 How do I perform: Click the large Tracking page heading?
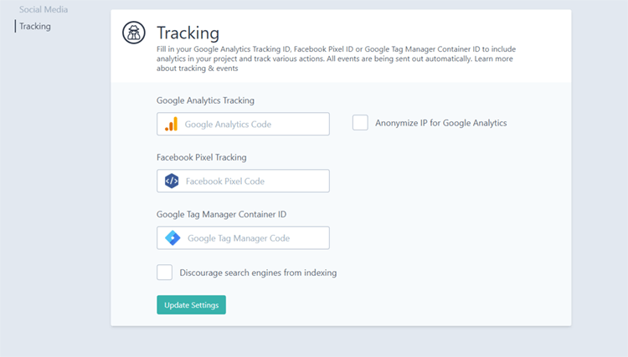[188, 33]
